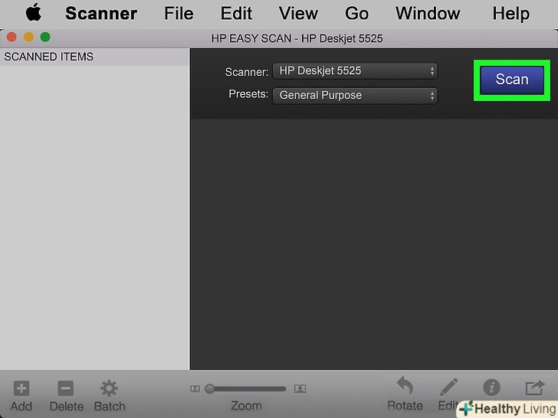Click the Edit pencil icon
Image resolution: width=558 pixels, height=418 pixels.
click(448, 387)
